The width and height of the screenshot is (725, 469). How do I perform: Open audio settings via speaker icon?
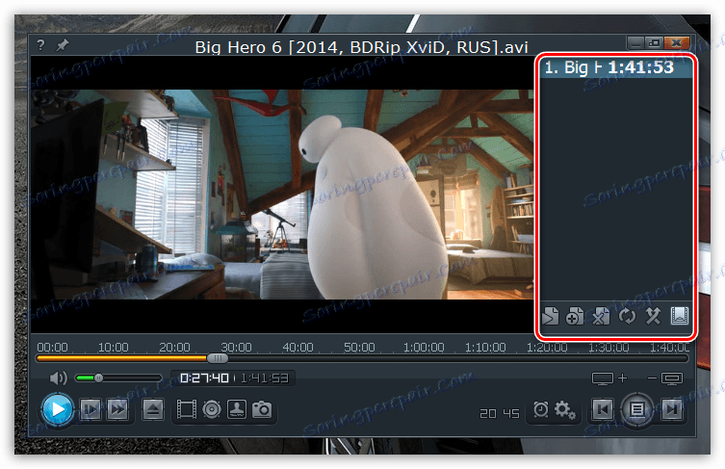212,410
